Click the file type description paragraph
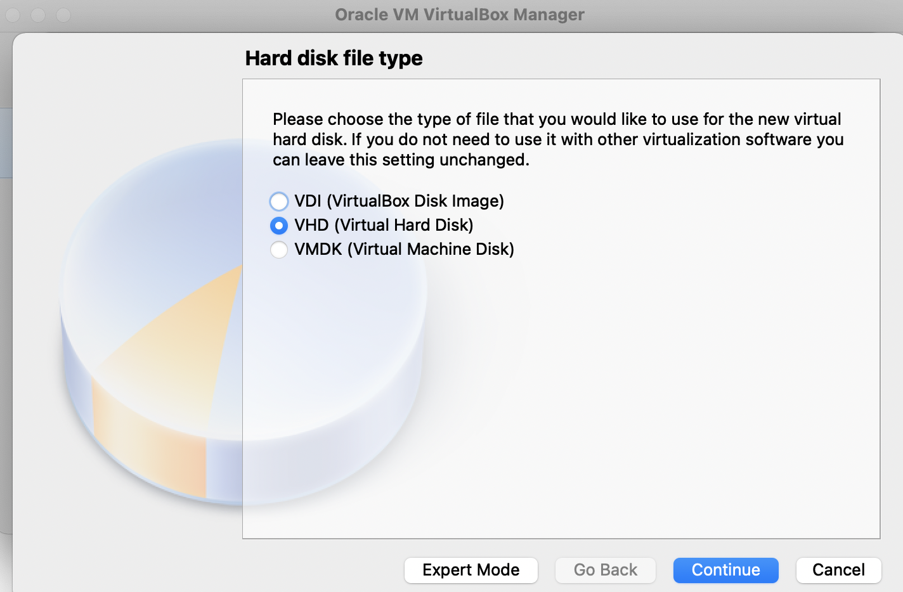The width and height of the screenshot is (903, 592). click(558, 139)
